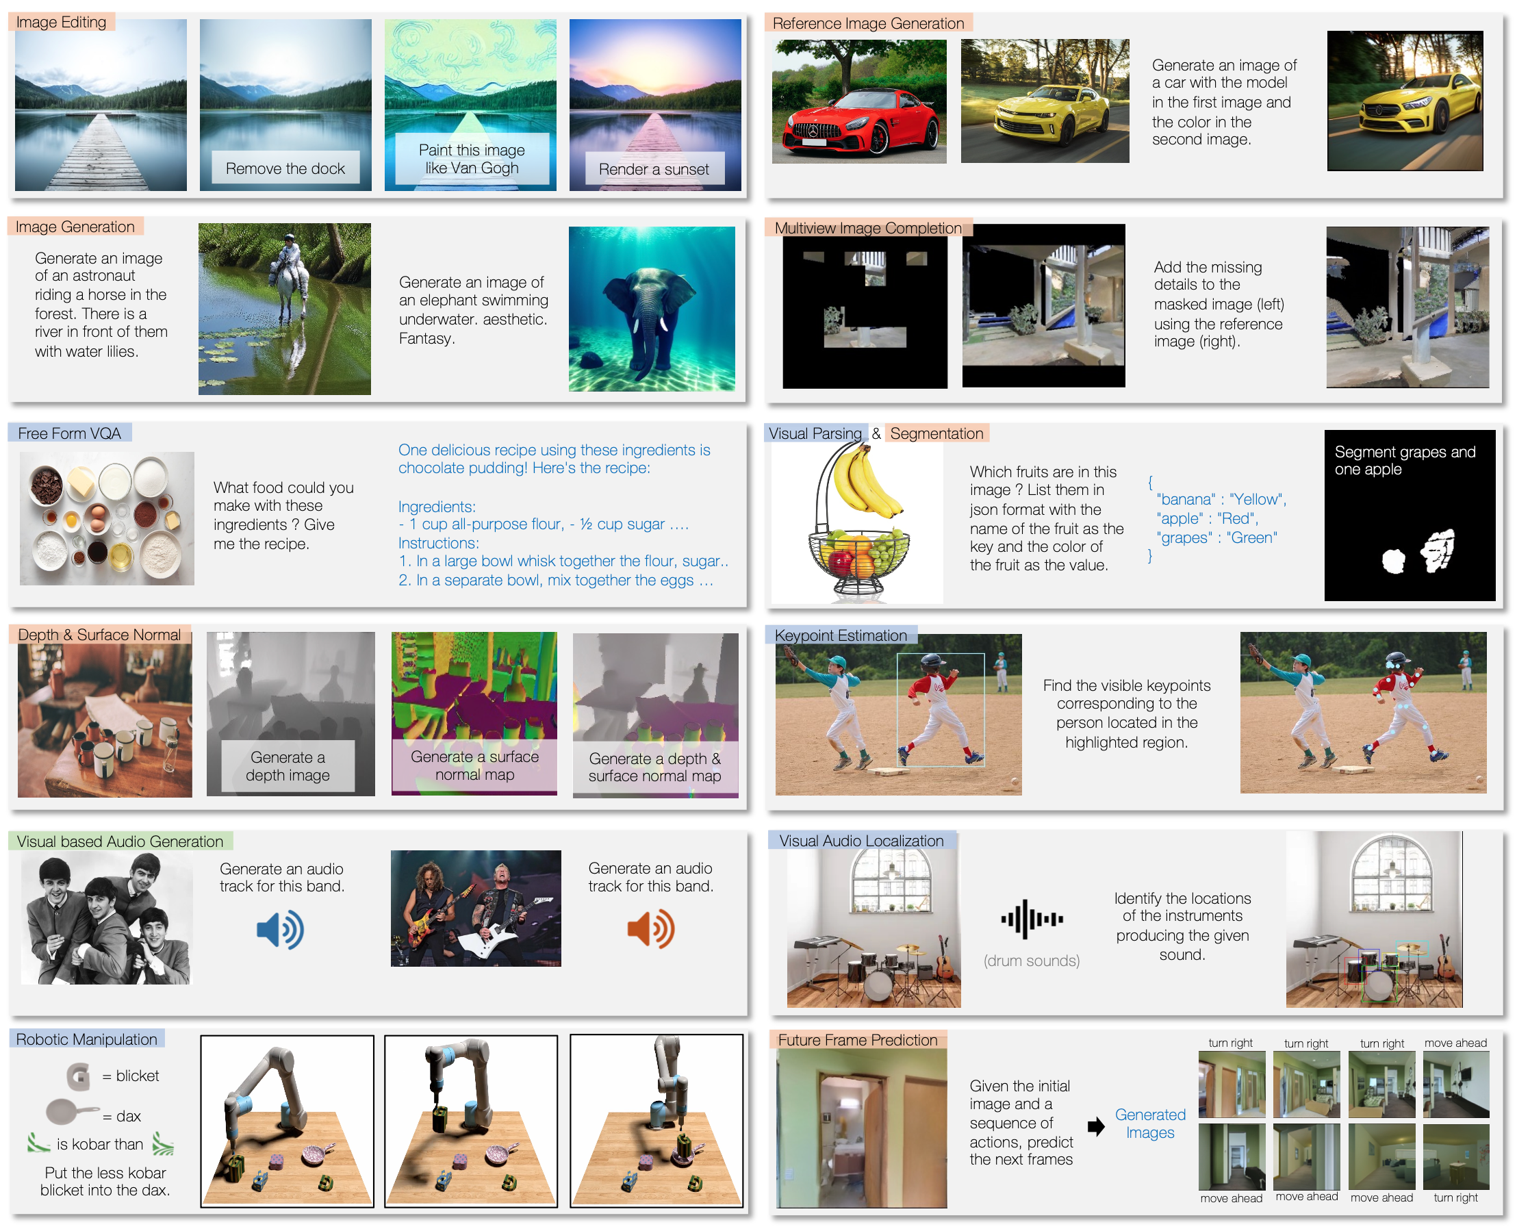
Task: Click the black segmentation mask of grapes and apple
Action: tap(1410, 516)
